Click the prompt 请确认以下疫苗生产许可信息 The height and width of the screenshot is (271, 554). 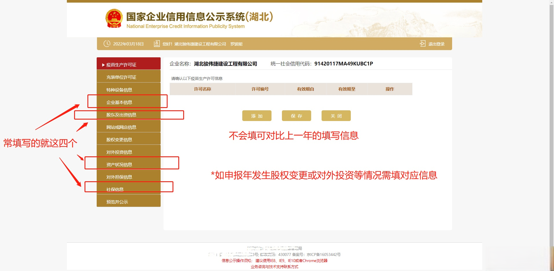197,78
